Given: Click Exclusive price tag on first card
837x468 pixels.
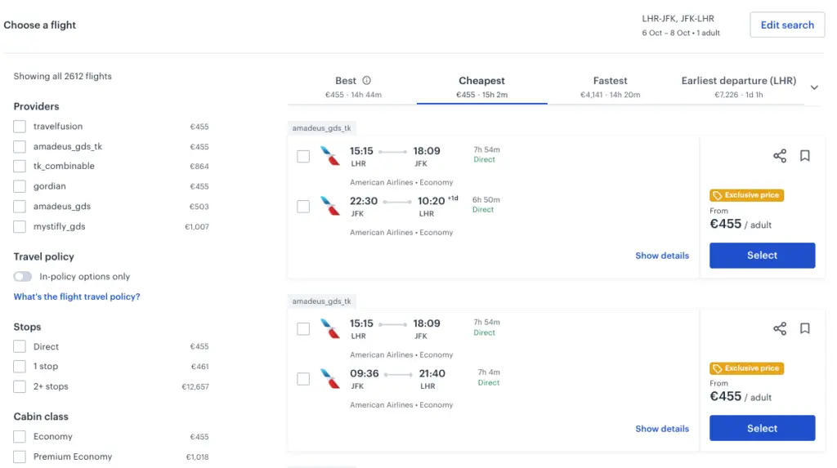Looking at the screenshot, I should [747, 195].
